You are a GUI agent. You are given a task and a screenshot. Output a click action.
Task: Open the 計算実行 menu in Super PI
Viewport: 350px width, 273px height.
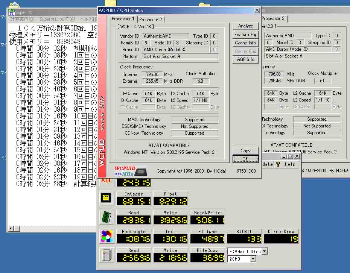coord(22,19)
